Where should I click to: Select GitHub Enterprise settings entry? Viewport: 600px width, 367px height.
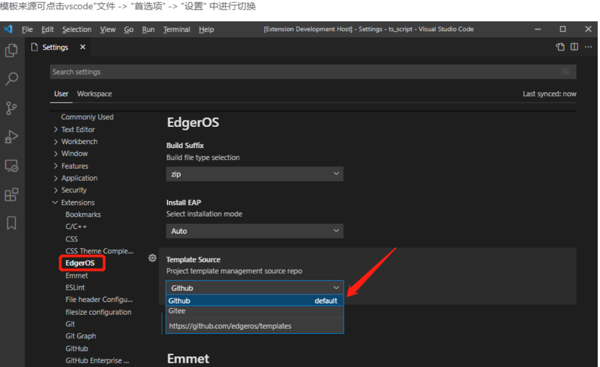pos(97,361)
